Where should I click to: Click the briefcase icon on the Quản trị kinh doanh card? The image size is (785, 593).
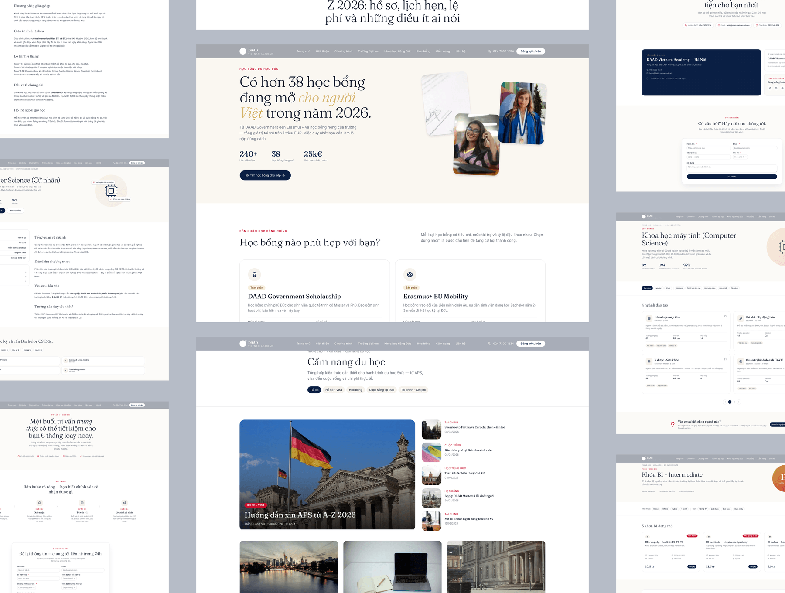tap(741, 361)
